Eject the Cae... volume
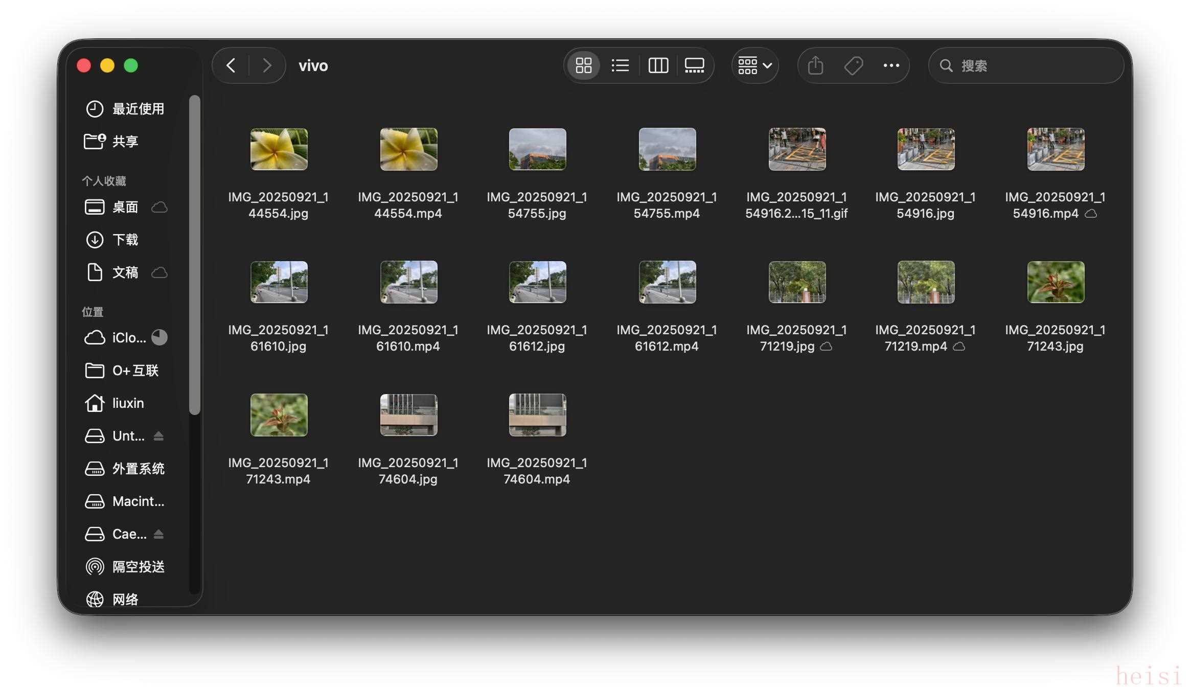The image size is (1190, 691). (x=158, y=534)
